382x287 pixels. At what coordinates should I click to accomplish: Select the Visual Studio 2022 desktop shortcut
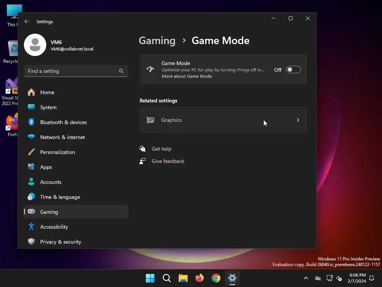point(10,92)
